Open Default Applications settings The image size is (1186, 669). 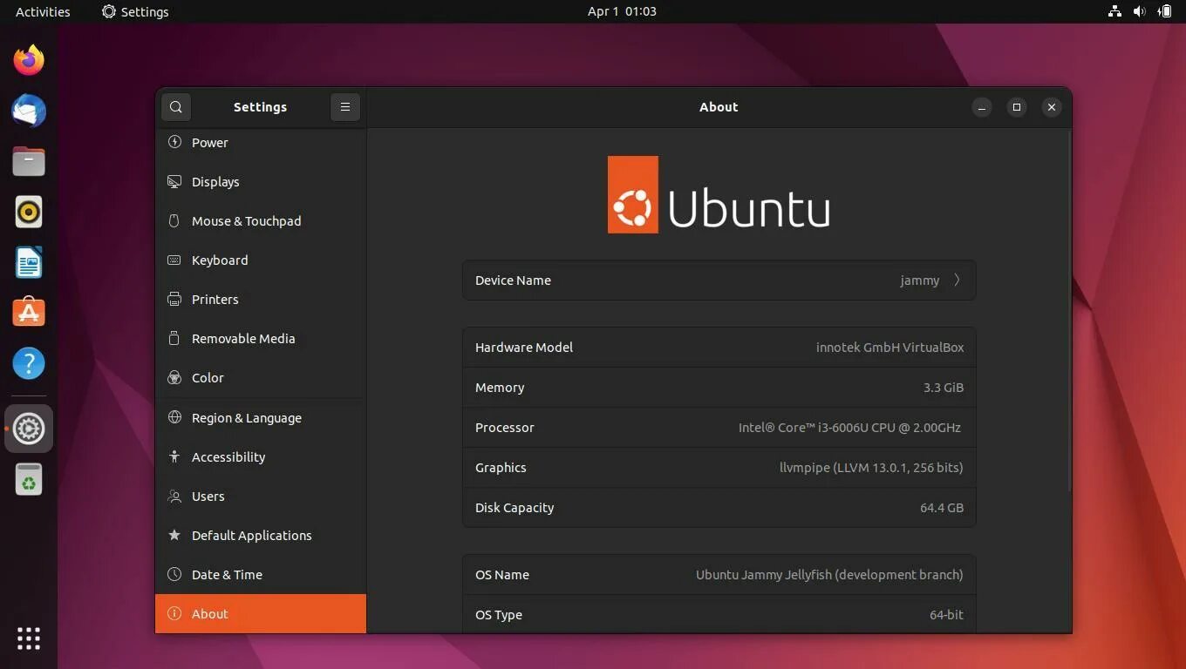(261, 535)
